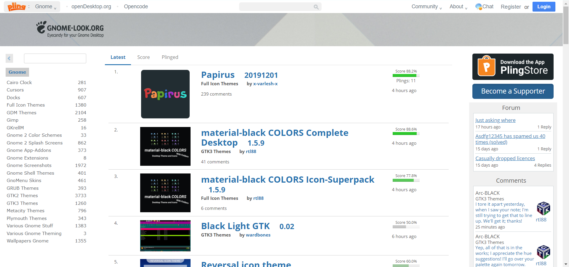Open the Black Light GTK thumbnail
Image resolution: width=569 pixels, height=267 pixels.
(165, 236)
